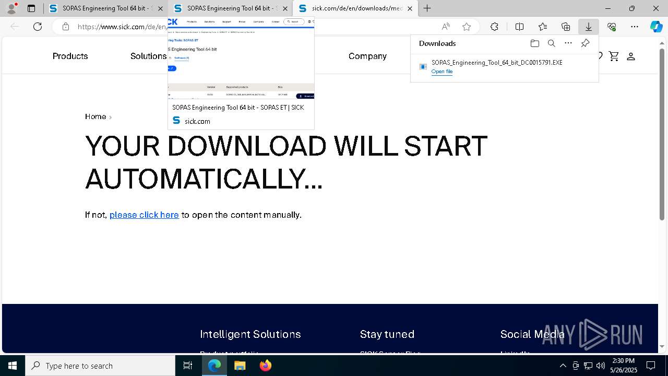The width and height of the screenshot is (668, 376).
Task: Open Microsoft Edge from the taskbar
Action: pos(214,366)
